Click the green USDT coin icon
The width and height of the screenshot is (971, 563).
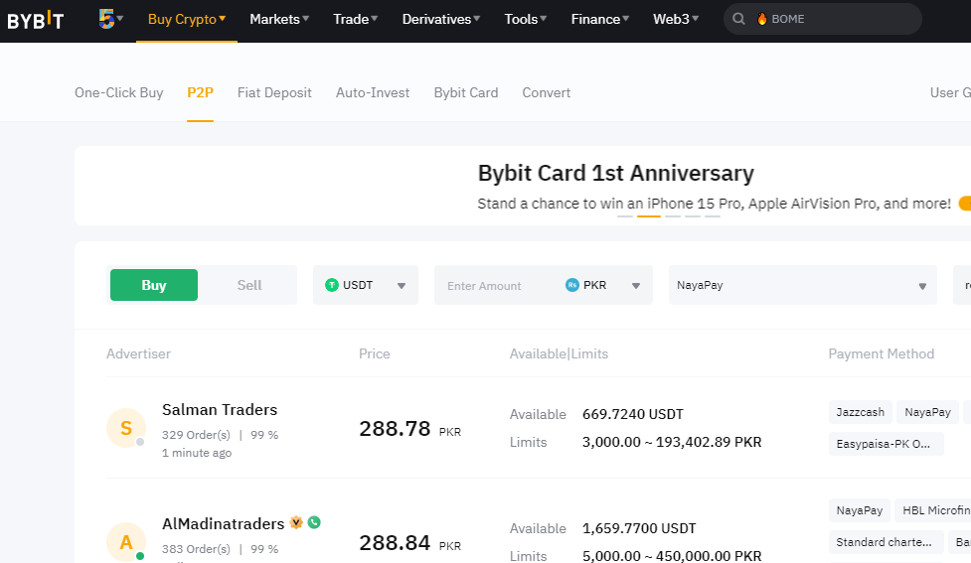click(332, 285)
